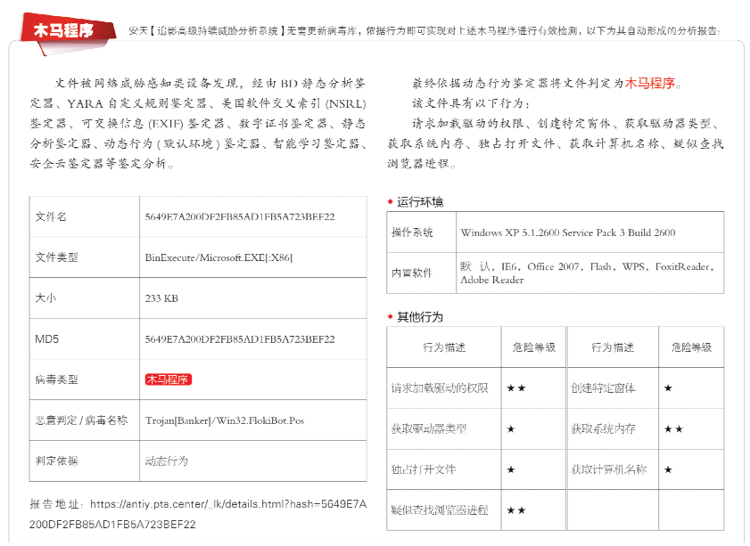Select the hash value in the 文件名 row

click(240, 216)
